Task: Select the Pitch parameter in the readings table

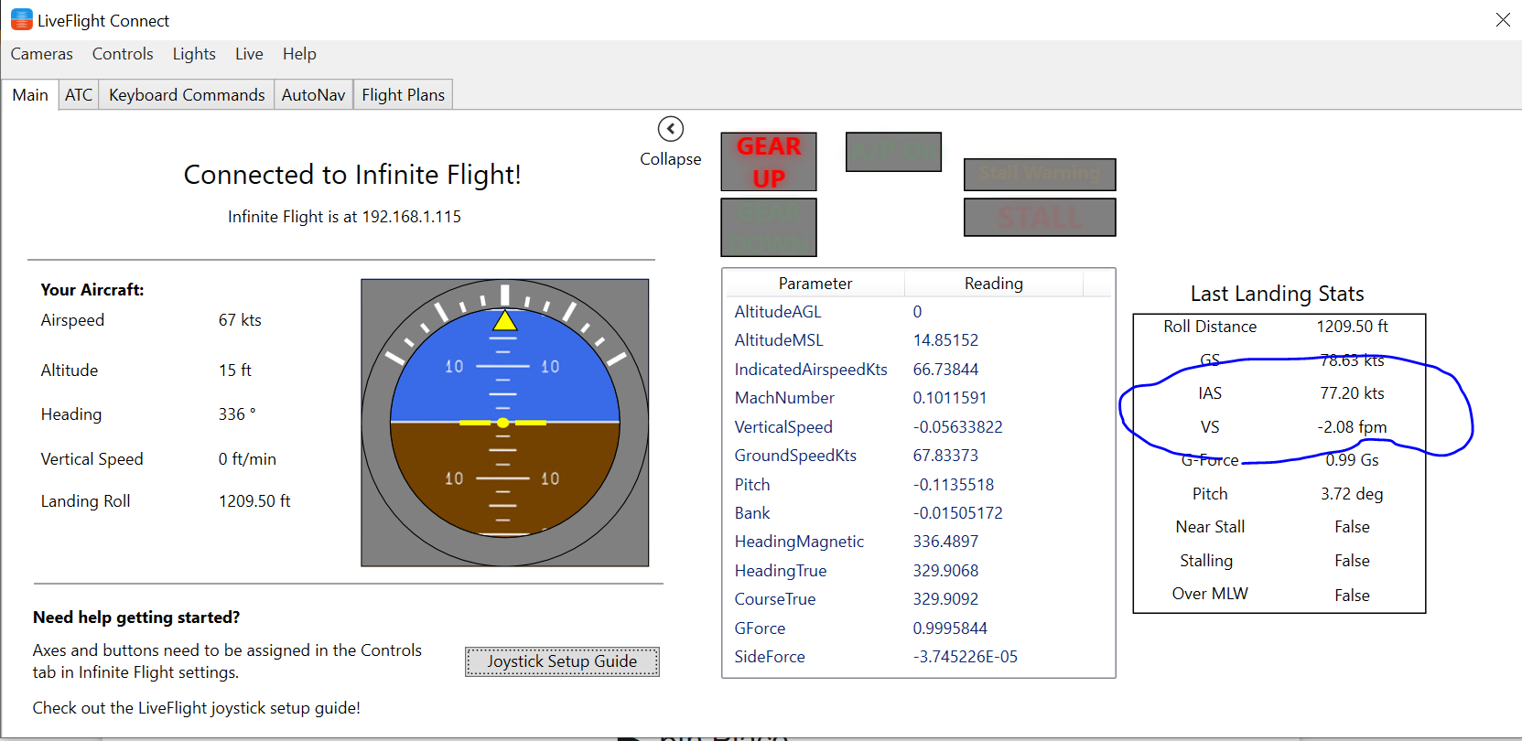Action: pyautogui.click(x=752, y=485)
